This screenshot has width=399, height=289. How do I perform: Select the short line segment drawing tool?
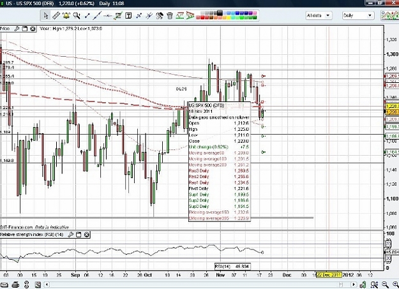point(87,15)
